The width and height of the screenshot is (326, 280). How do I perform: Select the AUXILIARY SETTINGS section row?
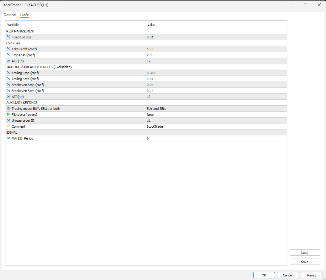tap(146, 103)
